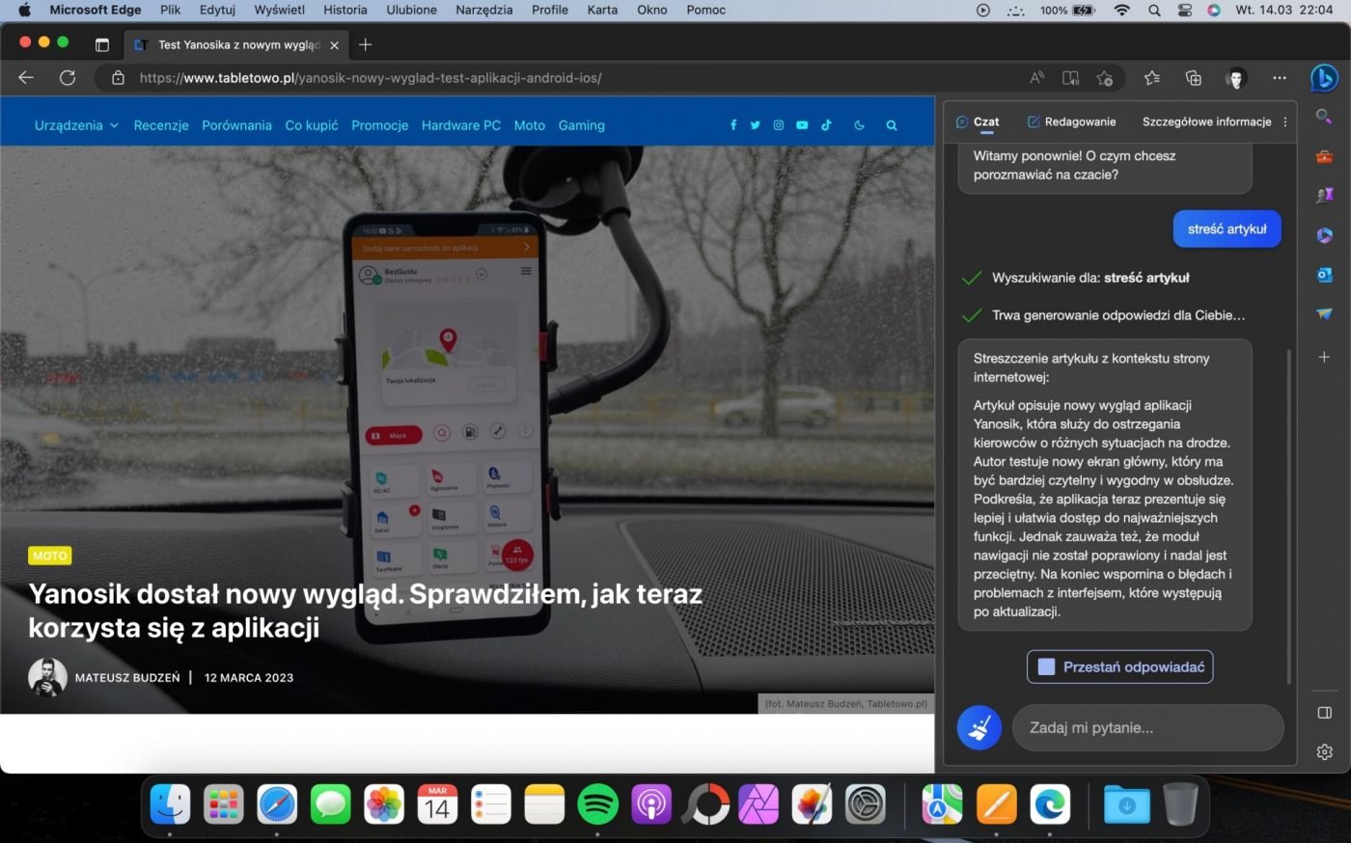Image resolution: width=1351 pixels, height=843 pixels.
Task: Open Tabletowo Facebook page icon
Action: point(733,125)
